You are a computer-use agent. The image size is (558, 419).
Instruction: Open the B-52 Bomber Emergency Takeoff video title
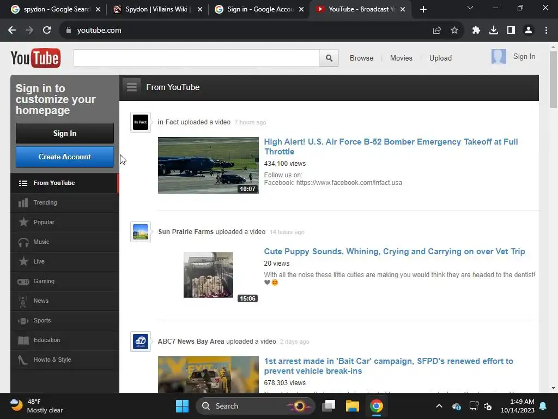(391, 146)
